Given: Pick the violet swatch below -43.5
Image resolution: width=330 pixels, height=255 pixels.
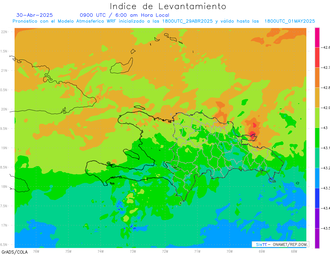Looking at the screenshot, I should pos(317,238).
